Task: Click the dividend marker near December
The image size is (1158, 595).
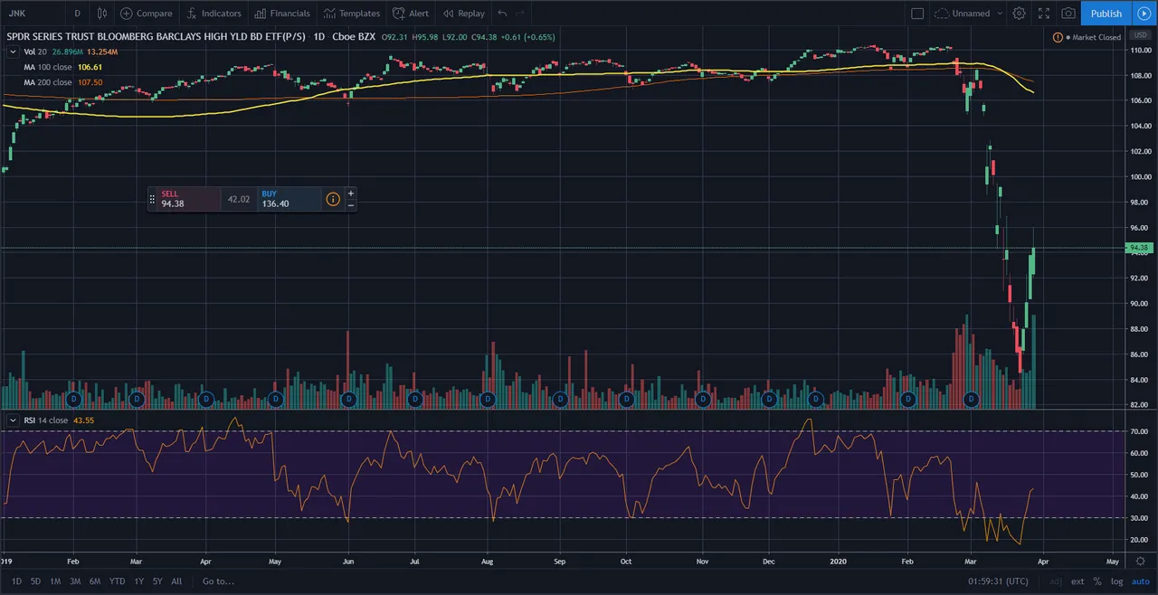Action: pos(770,399)
